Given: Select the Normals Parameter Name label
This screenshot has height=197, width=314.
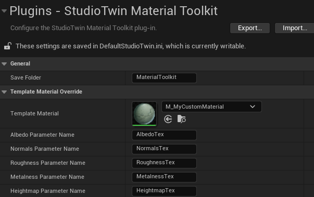Looking at the screenshot, I should pos(45,149).
